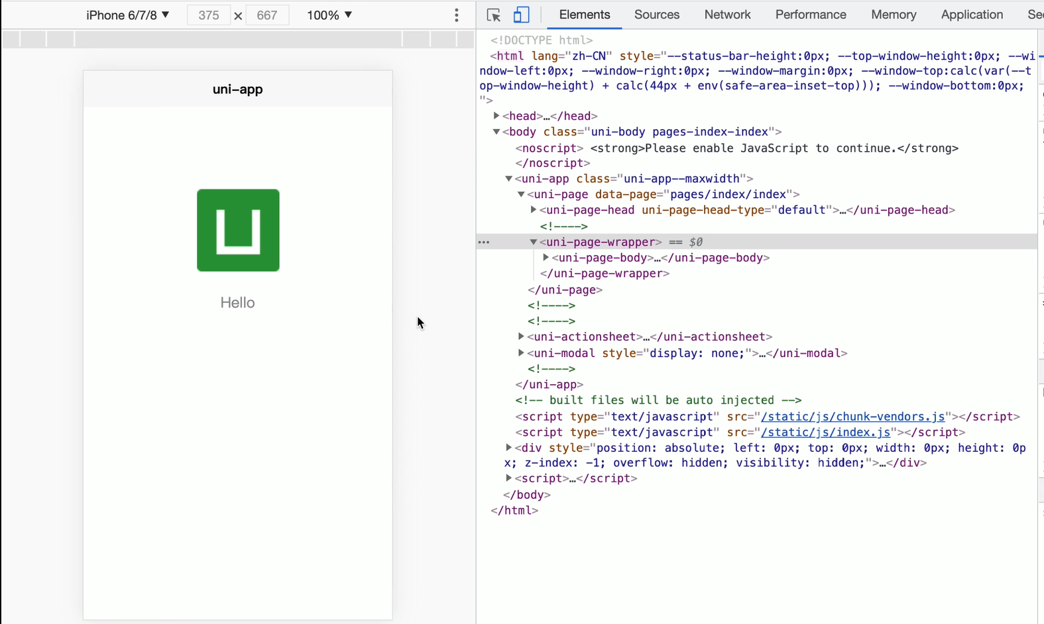
Task: Click the "display: none;" style value
Action: click(x=697, y=353)
